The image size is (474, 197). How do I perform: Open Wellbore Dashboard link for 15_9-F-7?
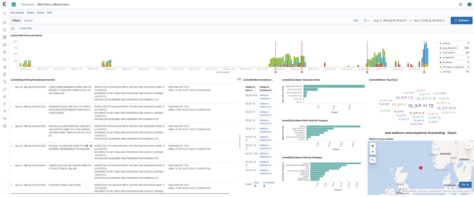coord(265,114)
